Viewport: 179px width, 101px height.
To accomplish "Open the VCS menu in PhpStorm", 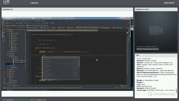I will [x=35, y=21].
